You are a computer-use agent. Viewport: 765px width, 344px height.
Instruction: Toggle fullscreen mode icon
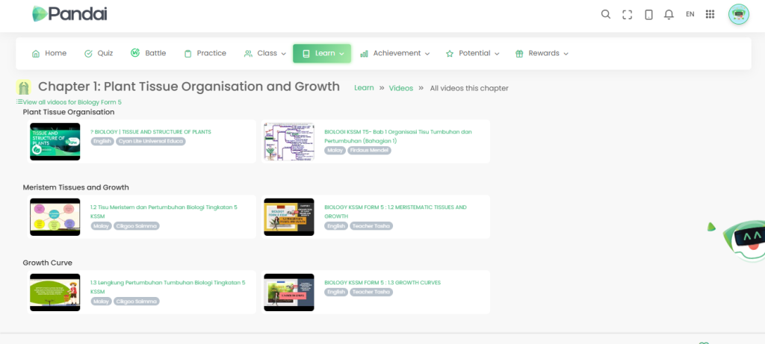[x=628, y=14]
